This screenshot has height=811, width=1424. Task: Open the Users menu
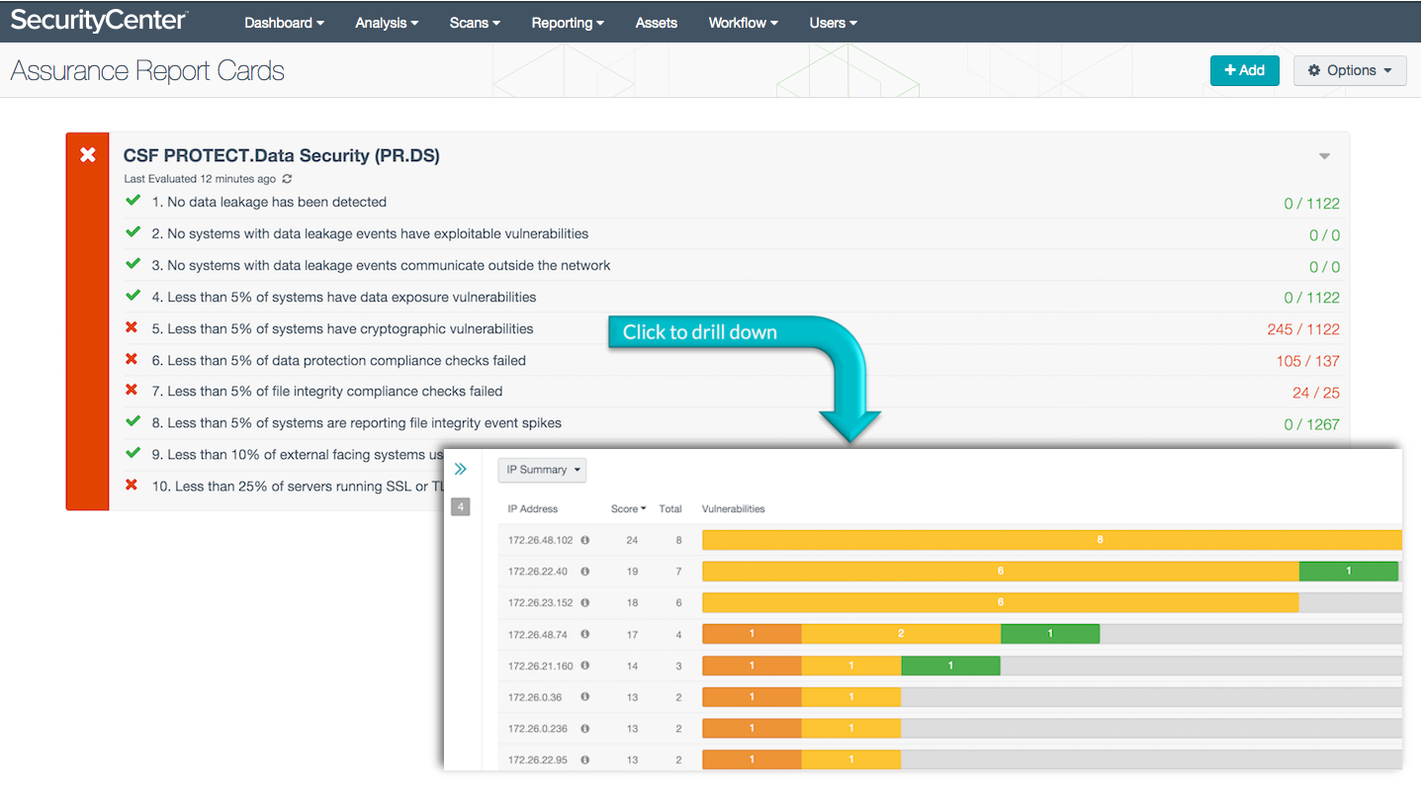coord(834,23)
